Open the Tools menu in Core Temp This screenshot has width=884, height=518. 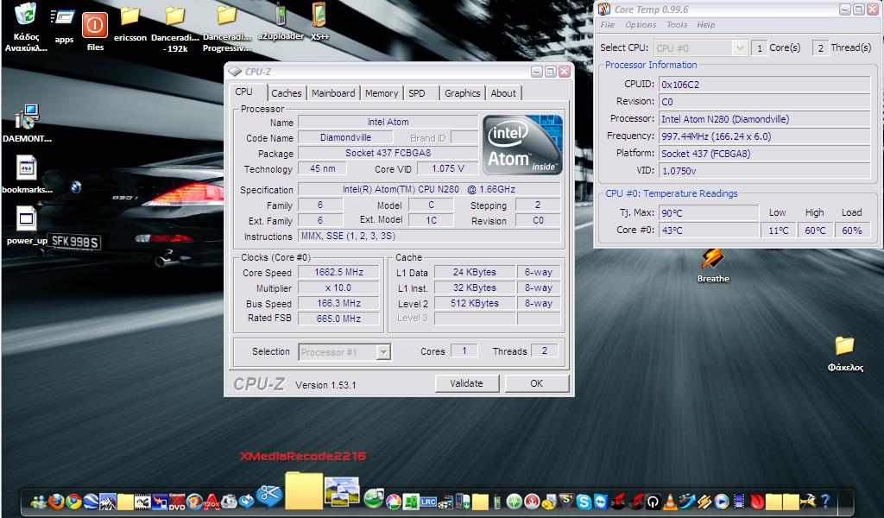point(677,25)
